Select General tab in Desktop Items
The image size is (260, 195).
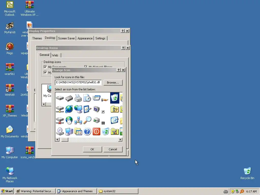[44, 55]
